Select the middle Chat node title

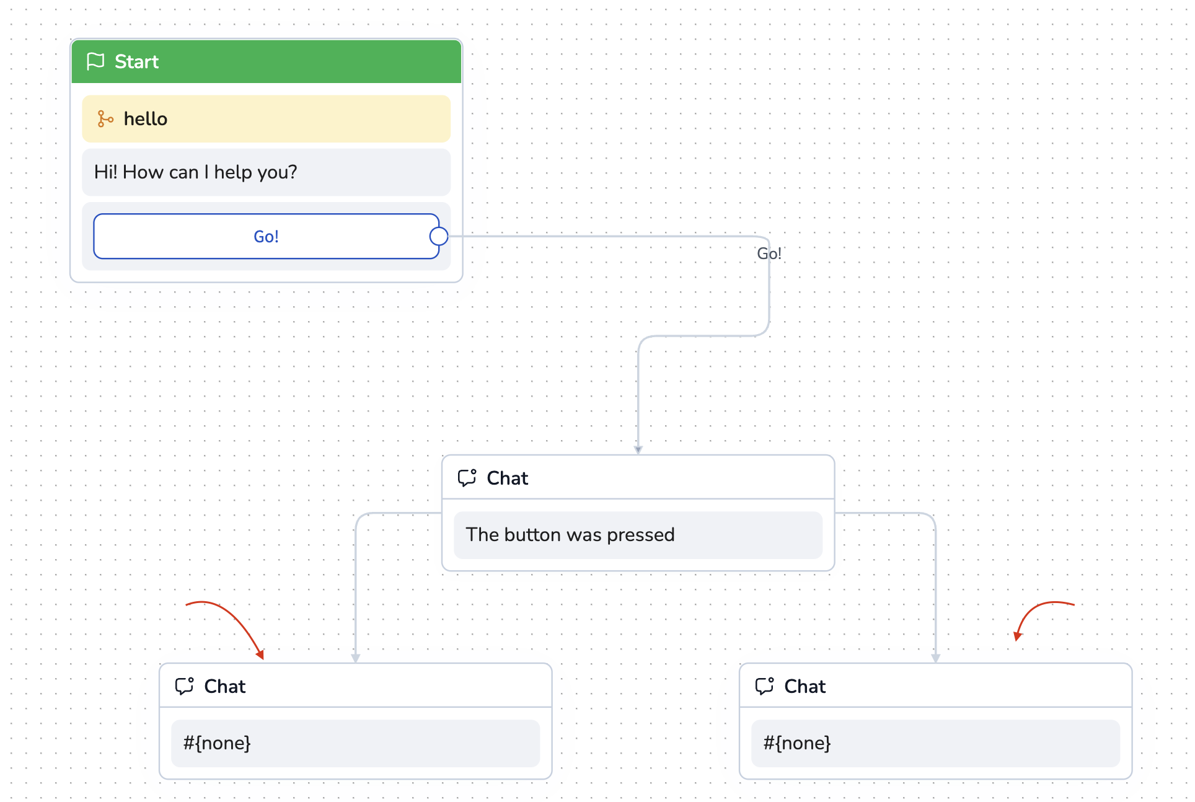(x=507, y=478)
